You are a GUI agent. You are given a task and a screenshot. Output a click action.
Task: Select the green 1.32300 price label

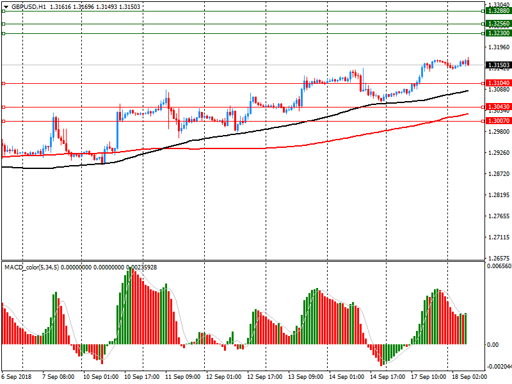point(499,33)
